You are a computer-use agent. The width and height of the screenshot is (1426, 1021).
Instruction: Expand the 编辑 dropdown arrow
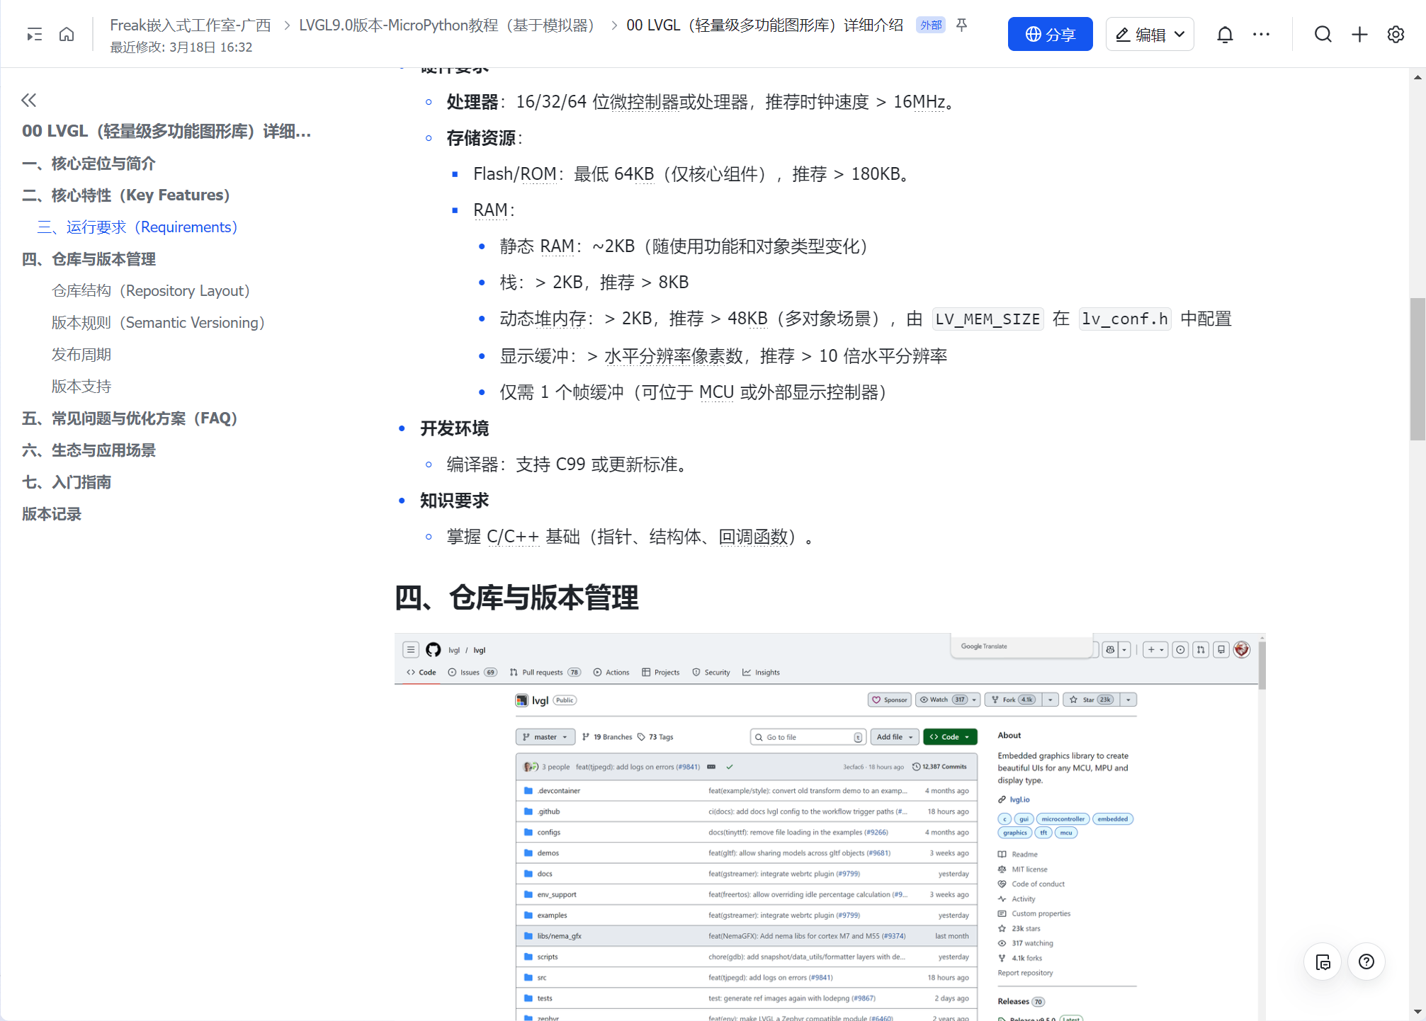click(1179, 33)
